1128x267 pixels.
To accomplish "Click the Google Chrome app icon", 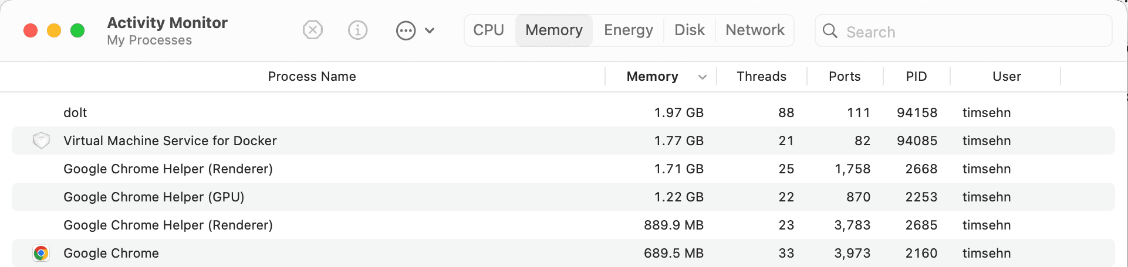I will point(41,253).
